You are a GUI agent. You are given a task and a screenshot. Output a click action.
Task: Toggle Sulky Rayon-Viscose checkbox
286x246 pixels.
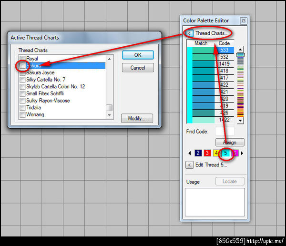click(x=22, y=101)
